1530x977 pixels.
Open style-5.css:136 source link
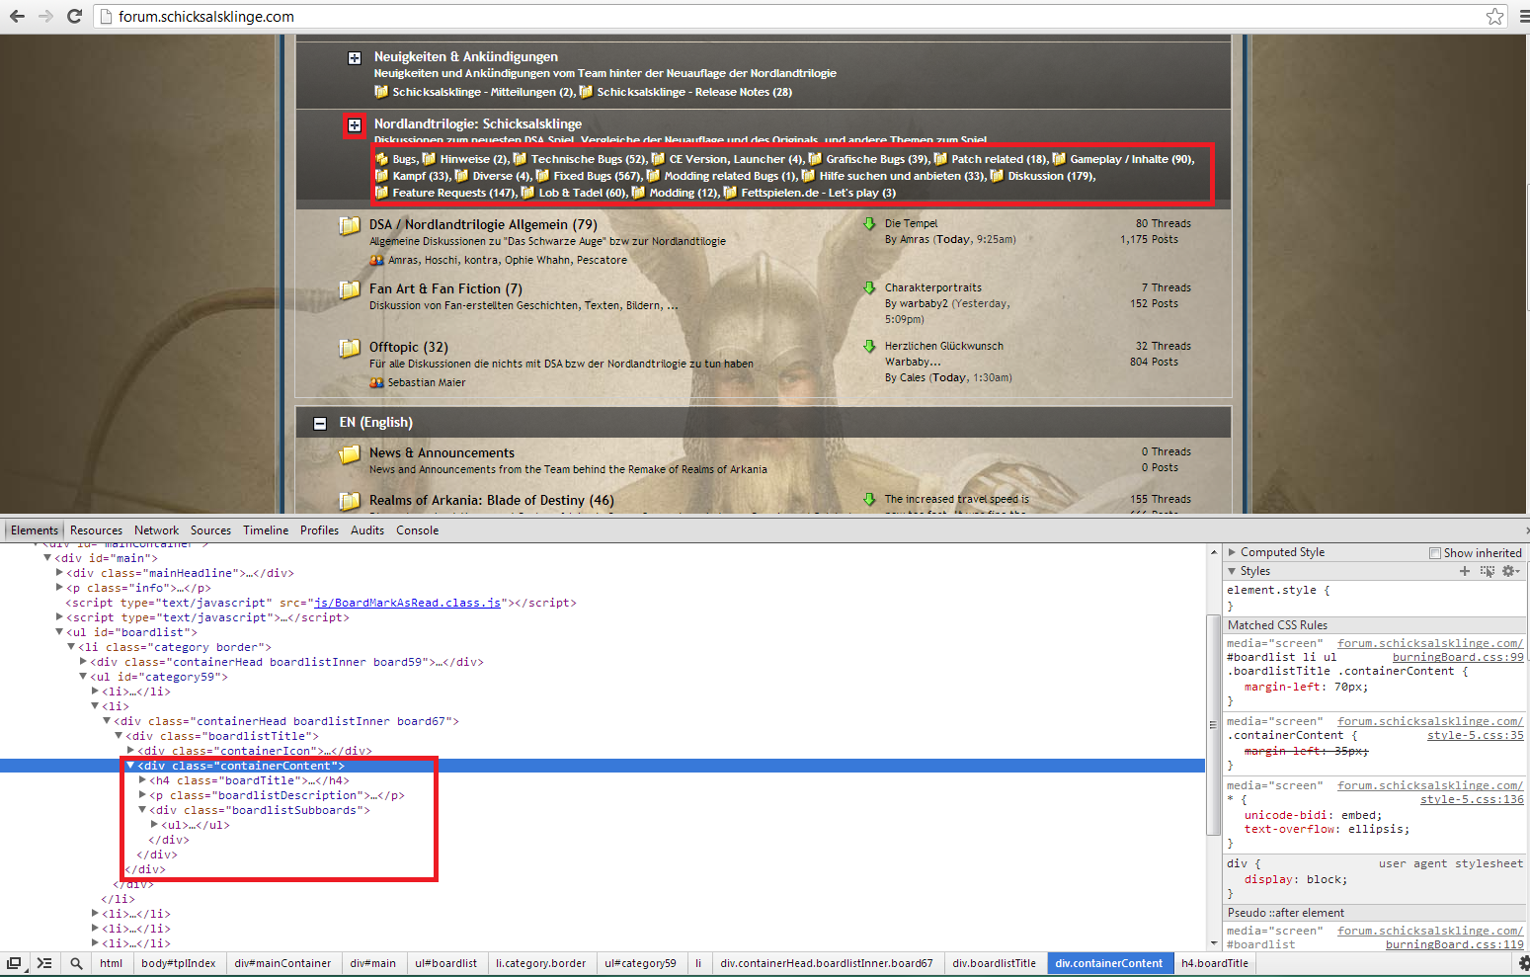coord(1472,799)
